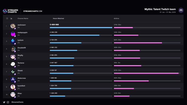
Task: Click the Twitch badge on zackrawrr's avatar
Action: [x=15, y=29]
